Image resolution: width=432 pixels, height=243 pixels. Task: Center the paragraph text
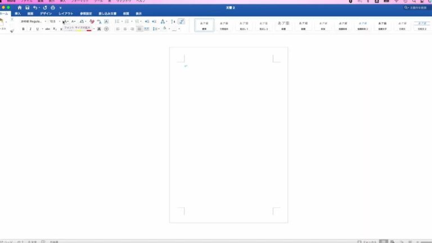pos(125,29)
